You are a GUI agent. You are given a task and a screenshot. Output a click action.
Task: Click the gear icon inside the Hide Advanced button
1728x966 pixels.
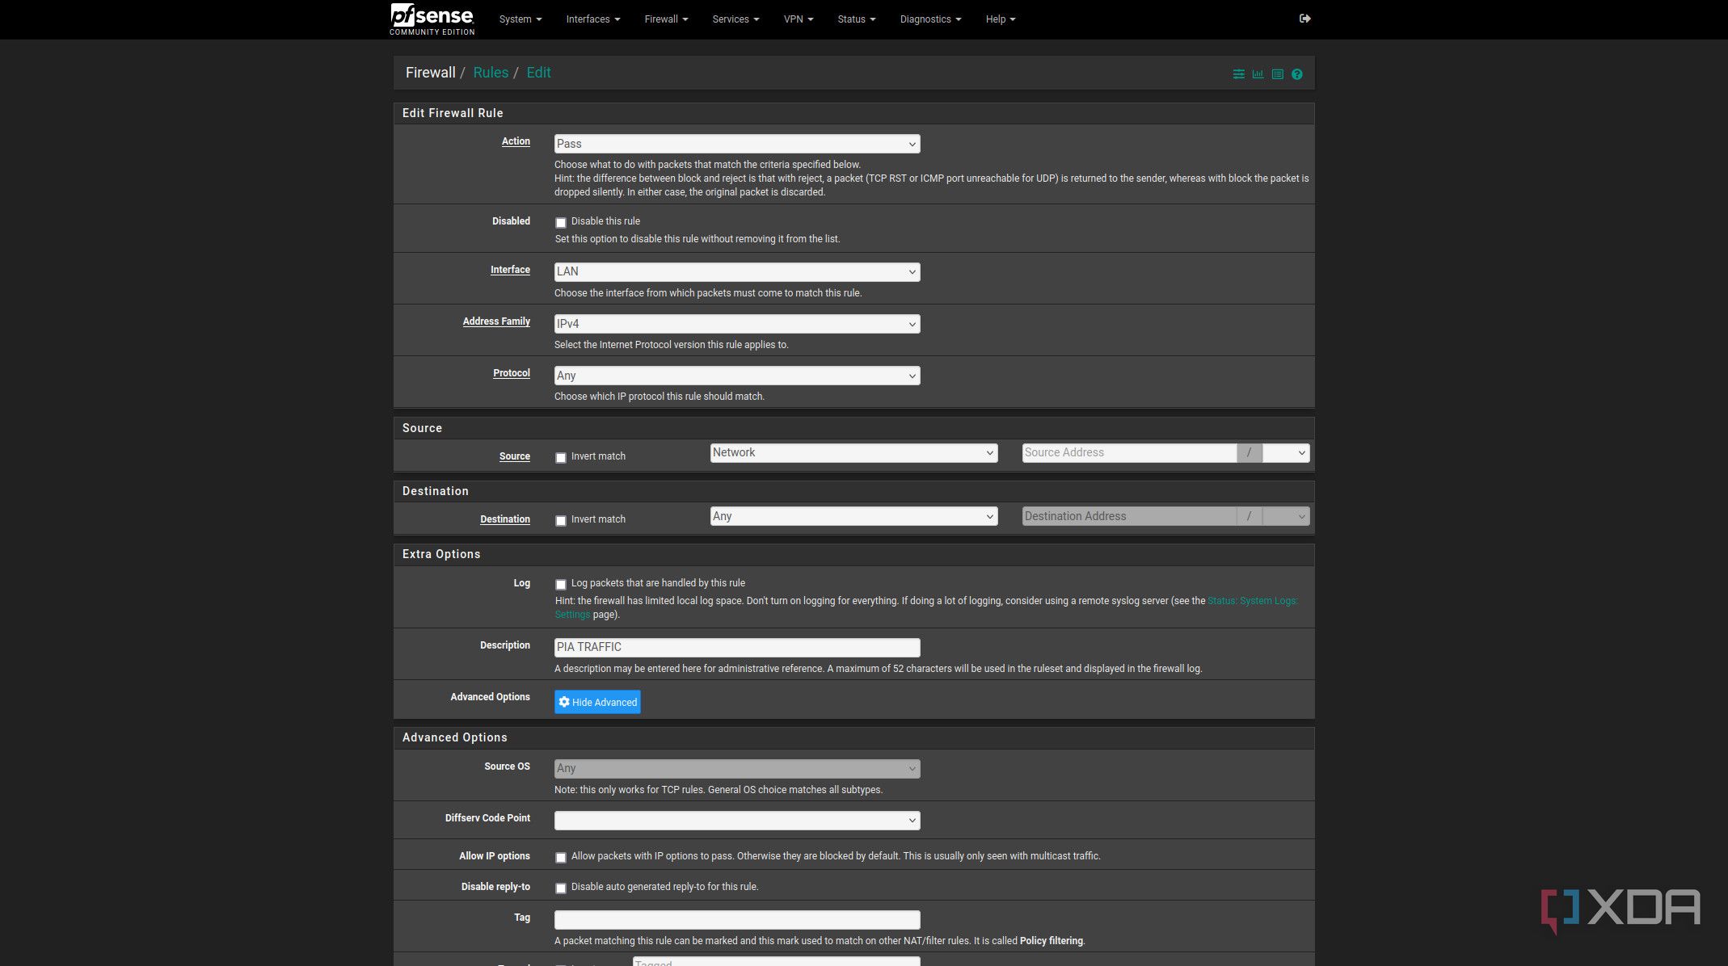(x=564, y=702)
